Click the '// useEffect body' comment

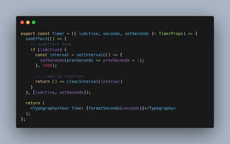[x=51, y=44]
